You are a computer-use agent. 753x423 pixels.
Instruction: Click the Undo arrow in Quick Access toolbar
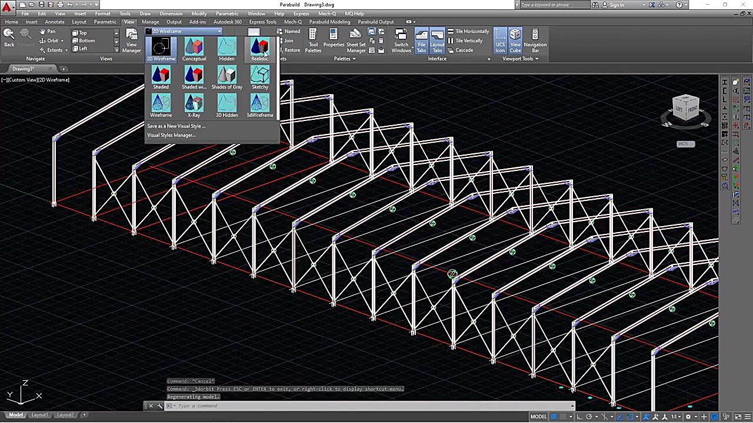pos(69,5)
